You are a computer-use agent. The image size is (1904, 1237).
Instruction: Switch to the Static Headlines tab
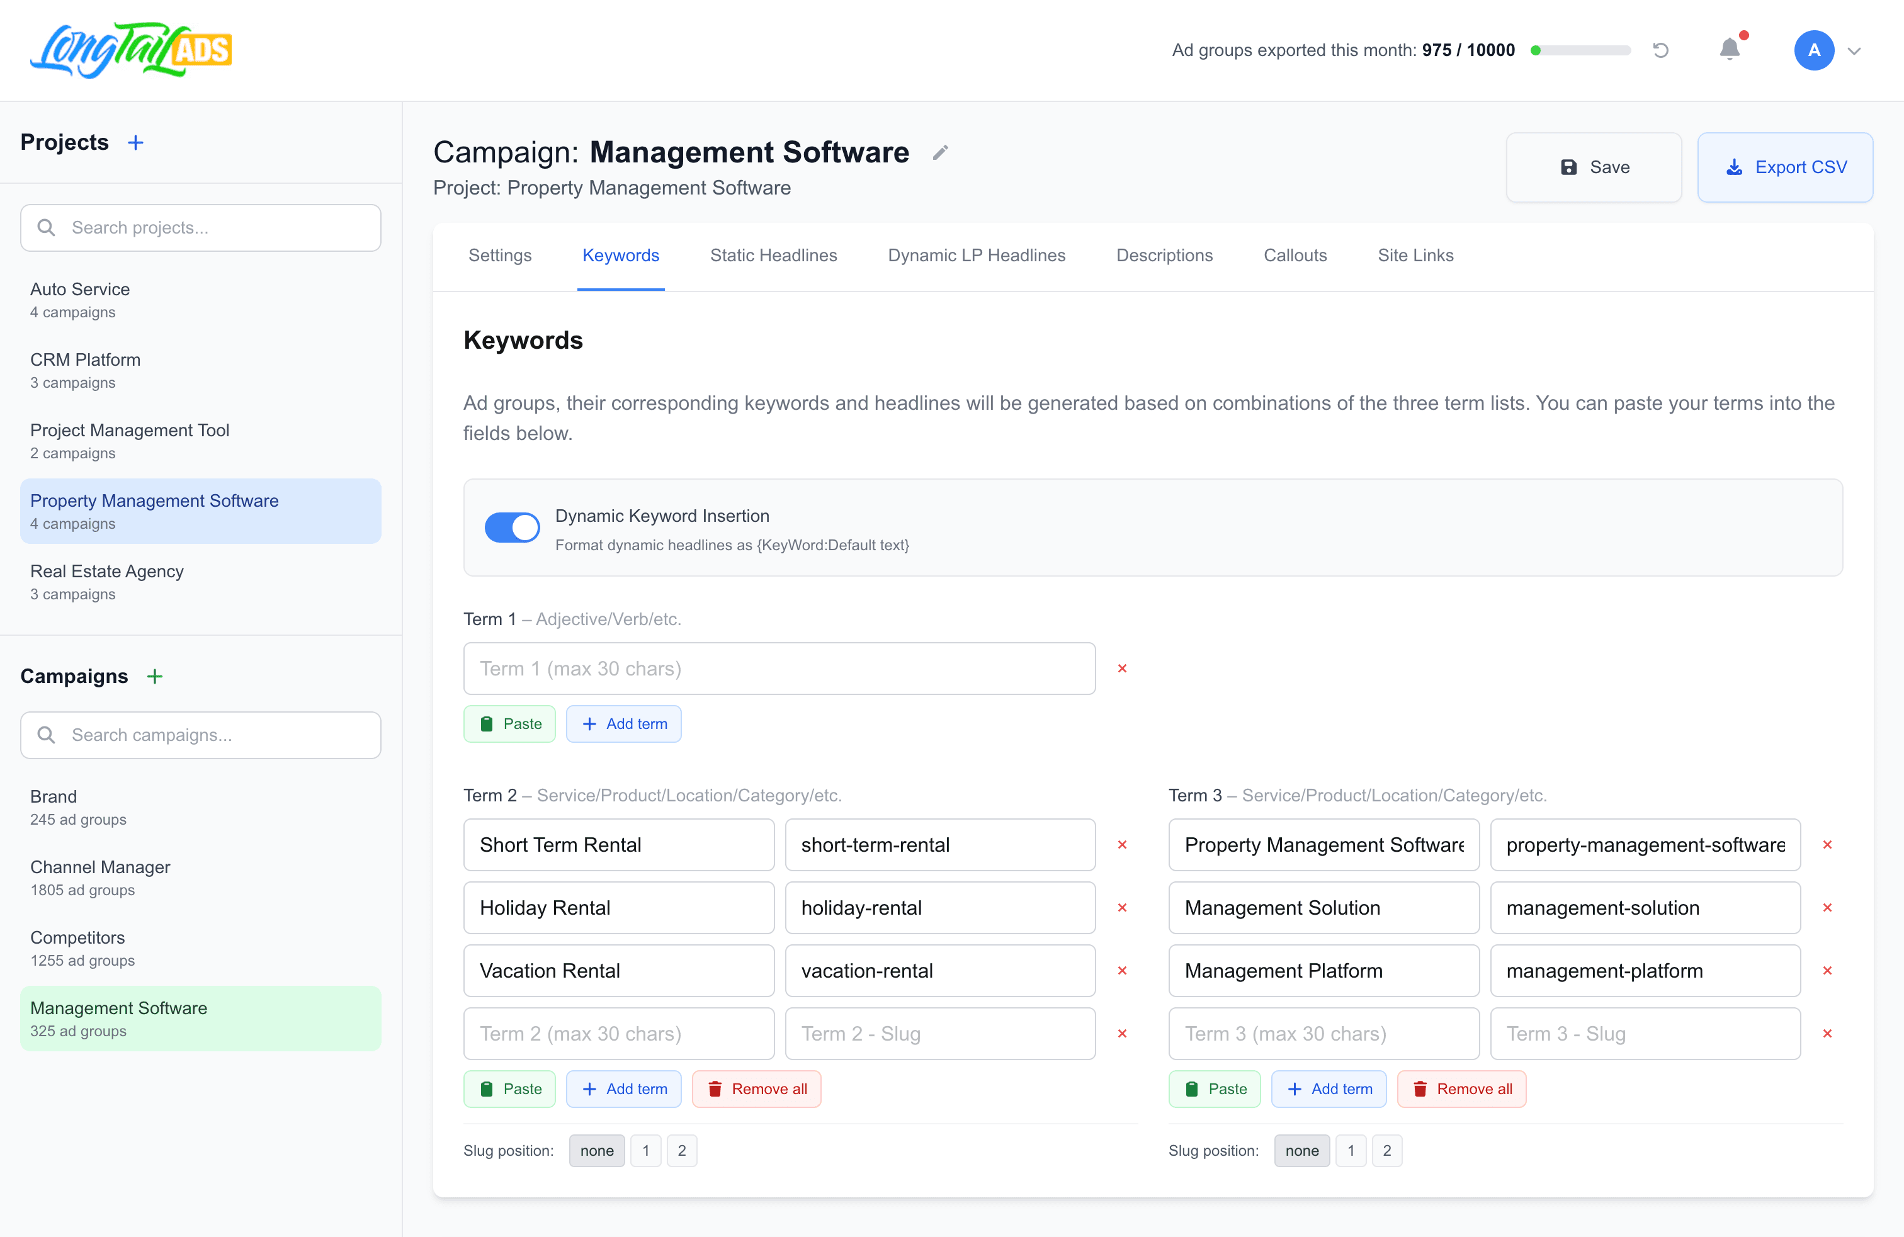click(x=773, y=255)
